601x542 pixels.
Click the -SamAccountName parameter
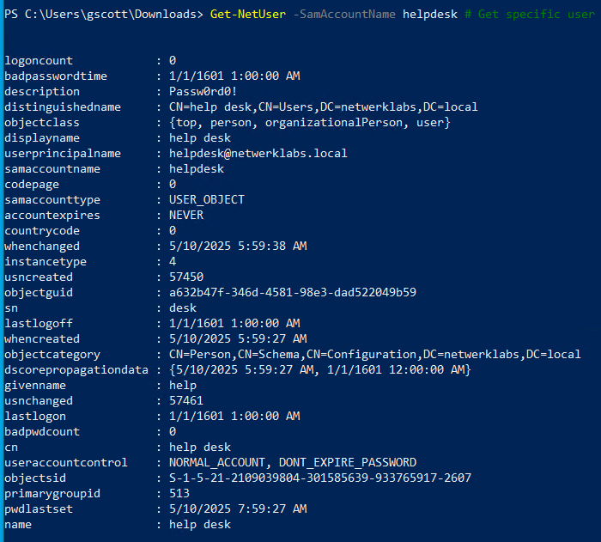[344, 15]
